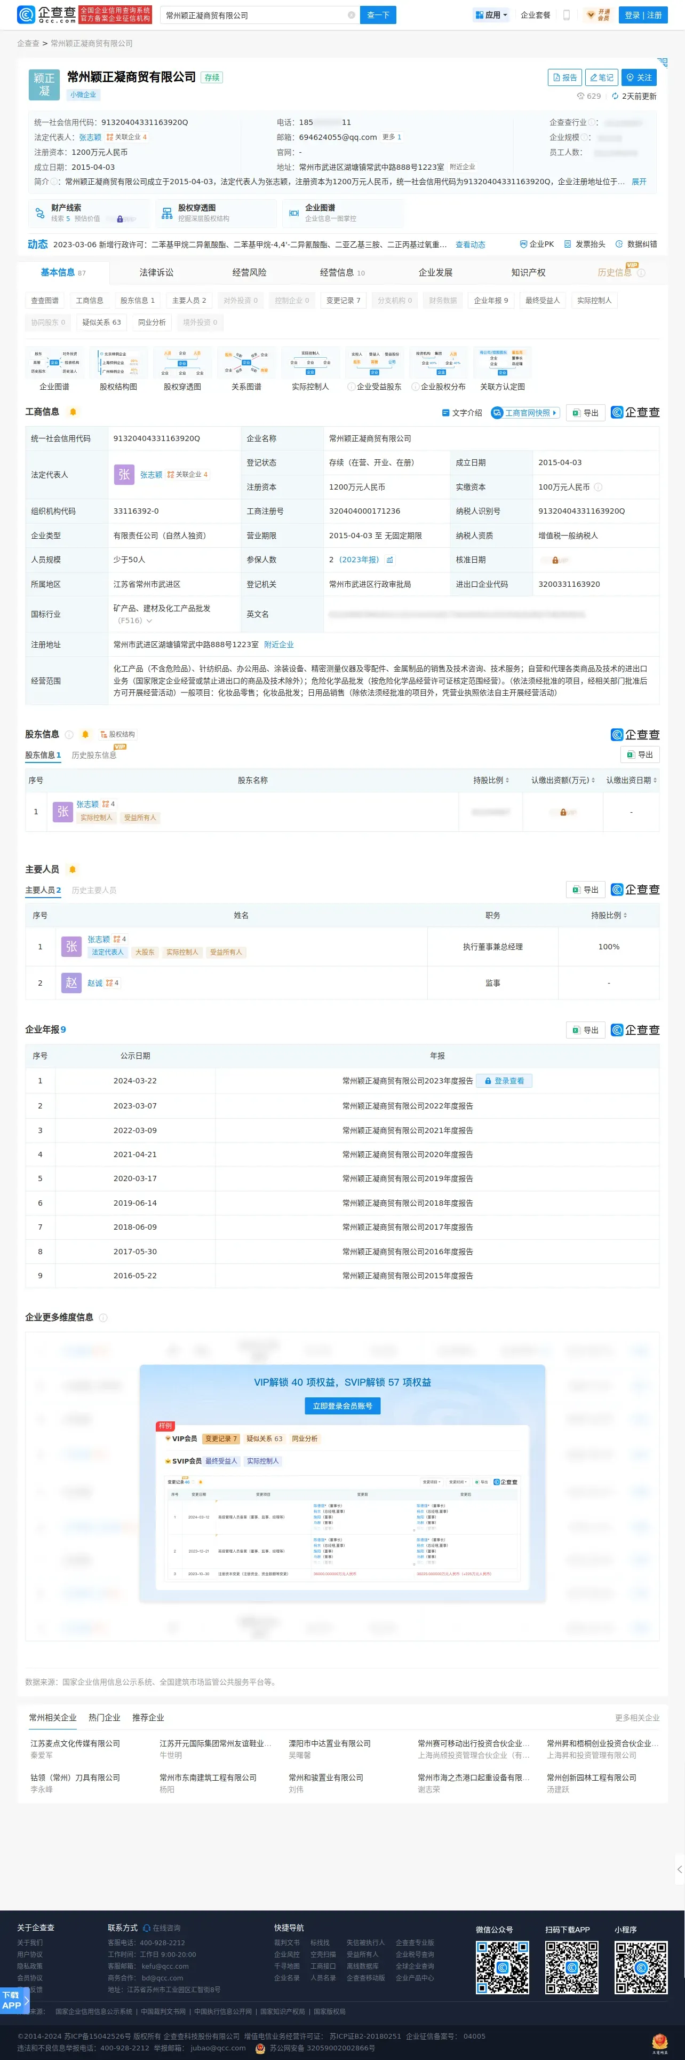
Task: Open the 知识产权 tab
Action: pos(528,273)
